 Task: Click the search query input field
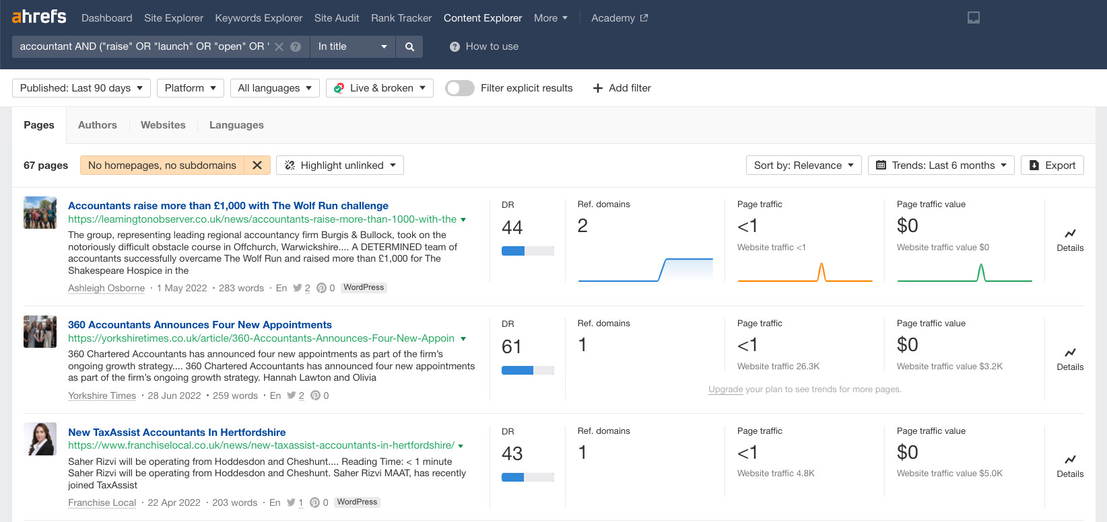pyautogui.click(x=141, y=46)
